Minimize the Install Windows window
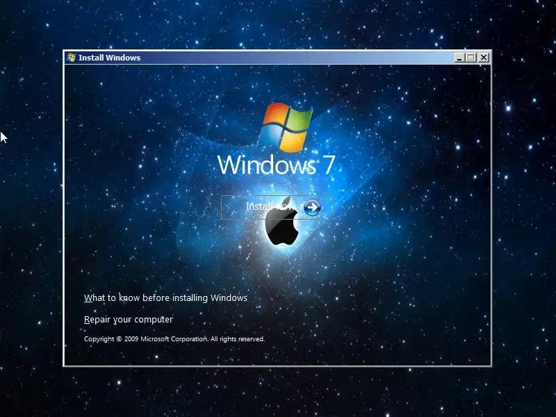The height and width of the screenshot is (417, 556). [x=459, y=58]
